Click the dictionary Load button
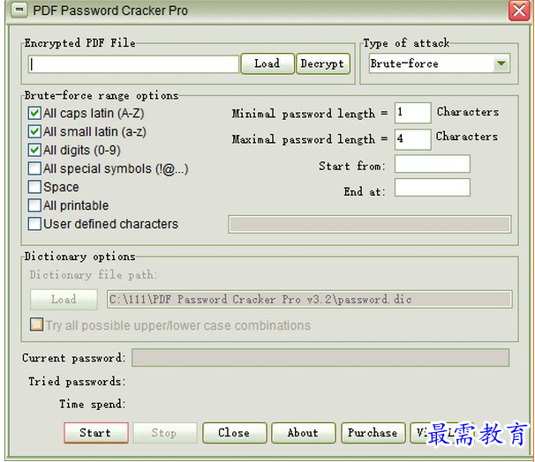 tap(64, 300)
